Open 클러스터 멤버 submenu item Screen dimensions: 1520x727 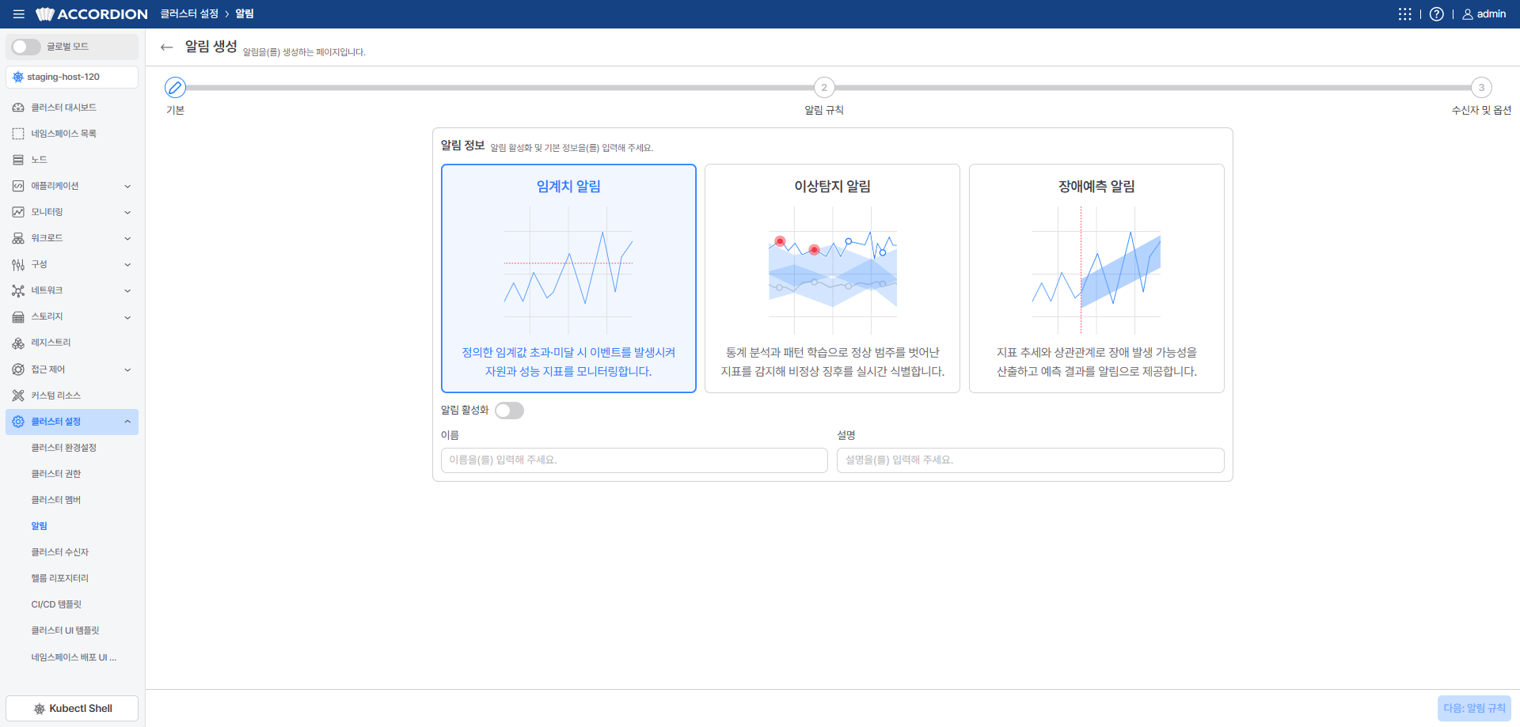(56, 500)
